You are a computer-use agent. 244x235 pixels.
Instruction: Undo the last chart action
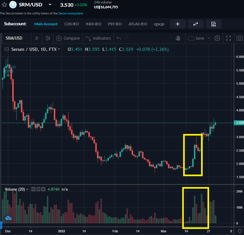[119, 38]
